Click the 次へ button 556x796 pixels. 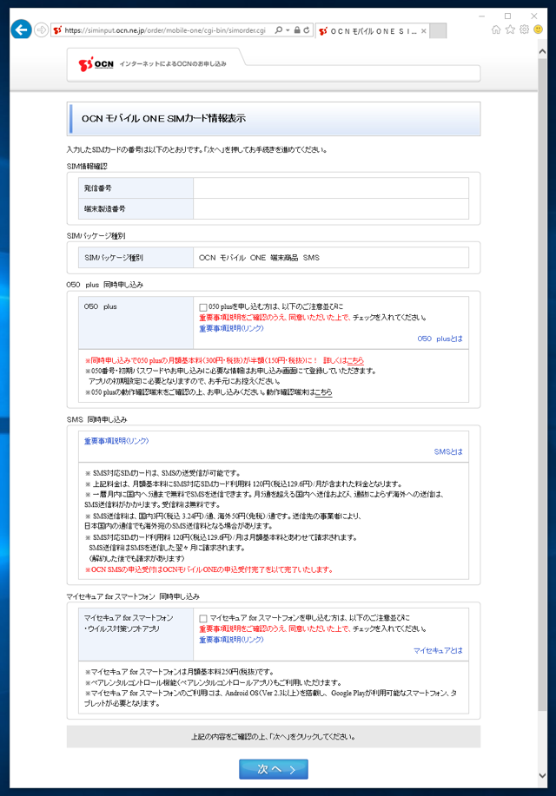click(x=274, y=769)
